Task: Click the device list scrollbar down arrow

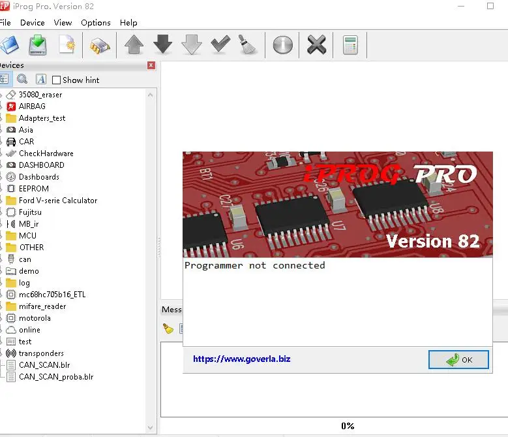Action: click(151, 427)
